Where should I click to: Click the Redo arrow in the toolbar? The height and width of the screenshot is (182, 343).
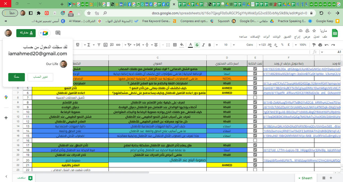(327, 45)
